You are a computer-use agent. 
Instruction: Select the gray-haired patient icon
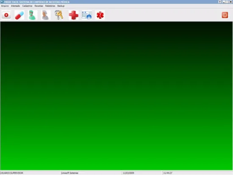coord(45,15)
